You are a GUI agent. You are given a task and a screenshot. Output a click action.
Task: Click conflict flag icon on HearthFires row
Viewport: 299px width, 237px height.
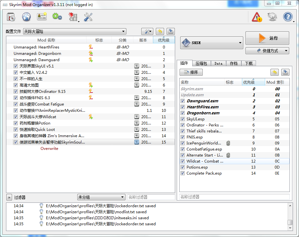[91, 47]
